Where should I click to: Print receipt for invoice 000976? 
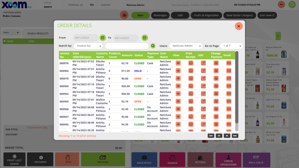click(191, 63)
